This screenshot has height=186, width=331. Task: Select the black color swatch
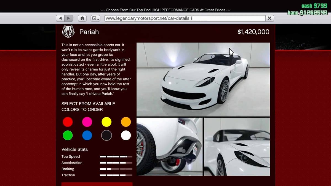coord(106,135)
